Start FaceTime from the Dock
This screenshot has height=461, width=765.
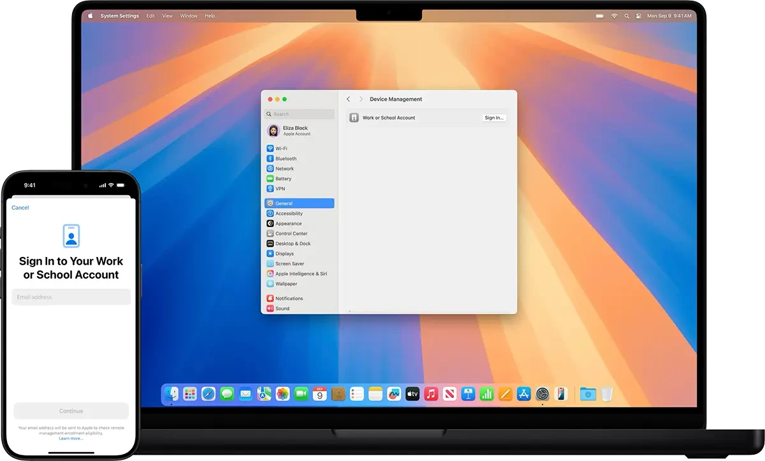[x=301, y=394]
